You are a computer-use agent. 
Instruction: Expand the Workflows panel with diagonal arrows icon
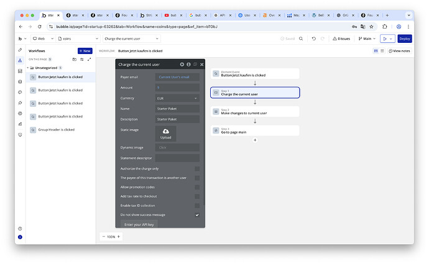click(x=89, y=59)
